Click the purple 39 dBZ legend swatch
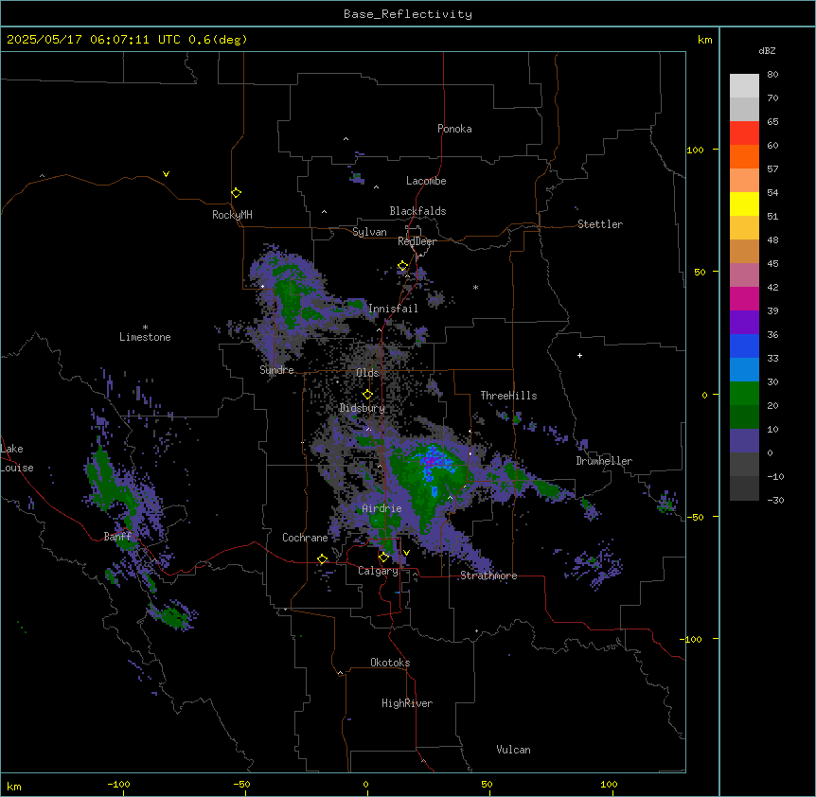The height and width of the screenshot is (797, 816). pos(744,323)
